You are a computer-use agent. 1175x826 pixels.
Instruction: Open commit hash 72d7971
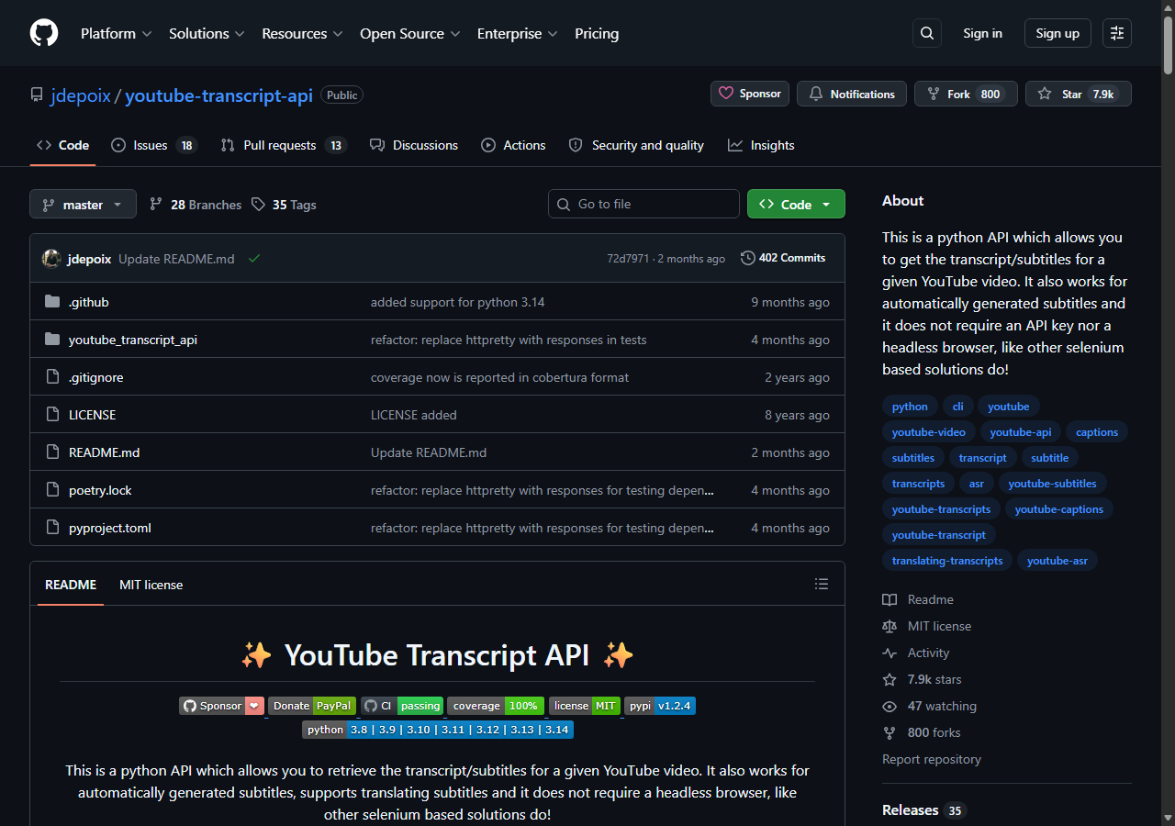pos(628,259)
